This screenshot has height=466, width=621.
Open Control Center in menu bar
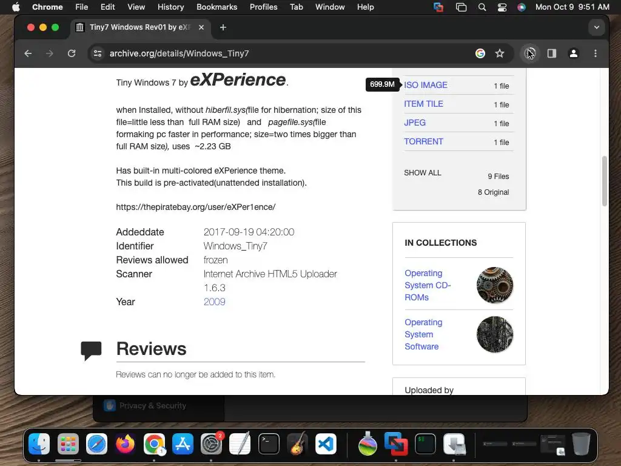tap(502, 7)
